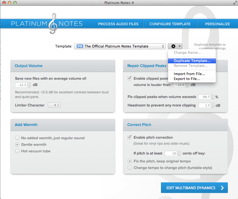Select Gentle warmth radio button
238x199 pixels.
[17, 145]
